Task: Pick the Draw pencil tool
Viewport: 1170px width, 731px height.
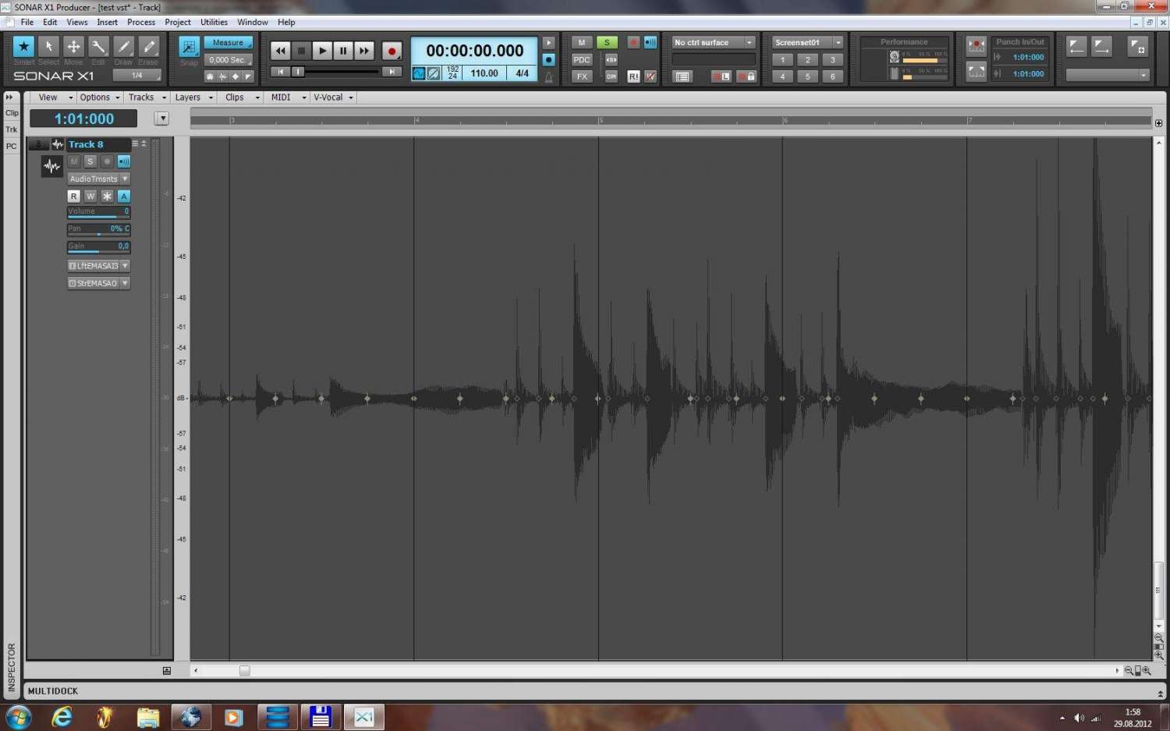Action: point(123,47)
